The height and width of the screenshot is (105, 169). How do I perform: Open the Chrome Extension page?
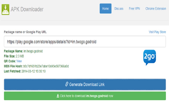tap(156, 9)
